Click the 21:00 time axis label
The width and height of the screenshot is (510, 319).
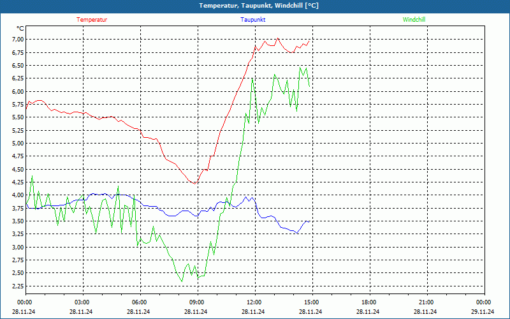(426, 302)
